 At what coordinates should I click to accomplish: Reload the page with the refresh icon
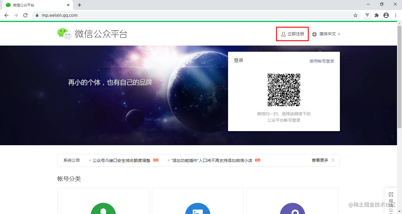(x=25, y=15)
